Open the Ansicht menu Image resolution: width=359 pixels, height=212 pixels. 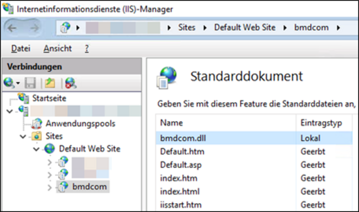57,49
